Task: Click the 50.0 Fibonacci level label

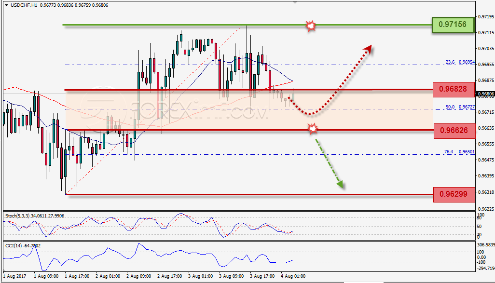Action: click(450, 107)
